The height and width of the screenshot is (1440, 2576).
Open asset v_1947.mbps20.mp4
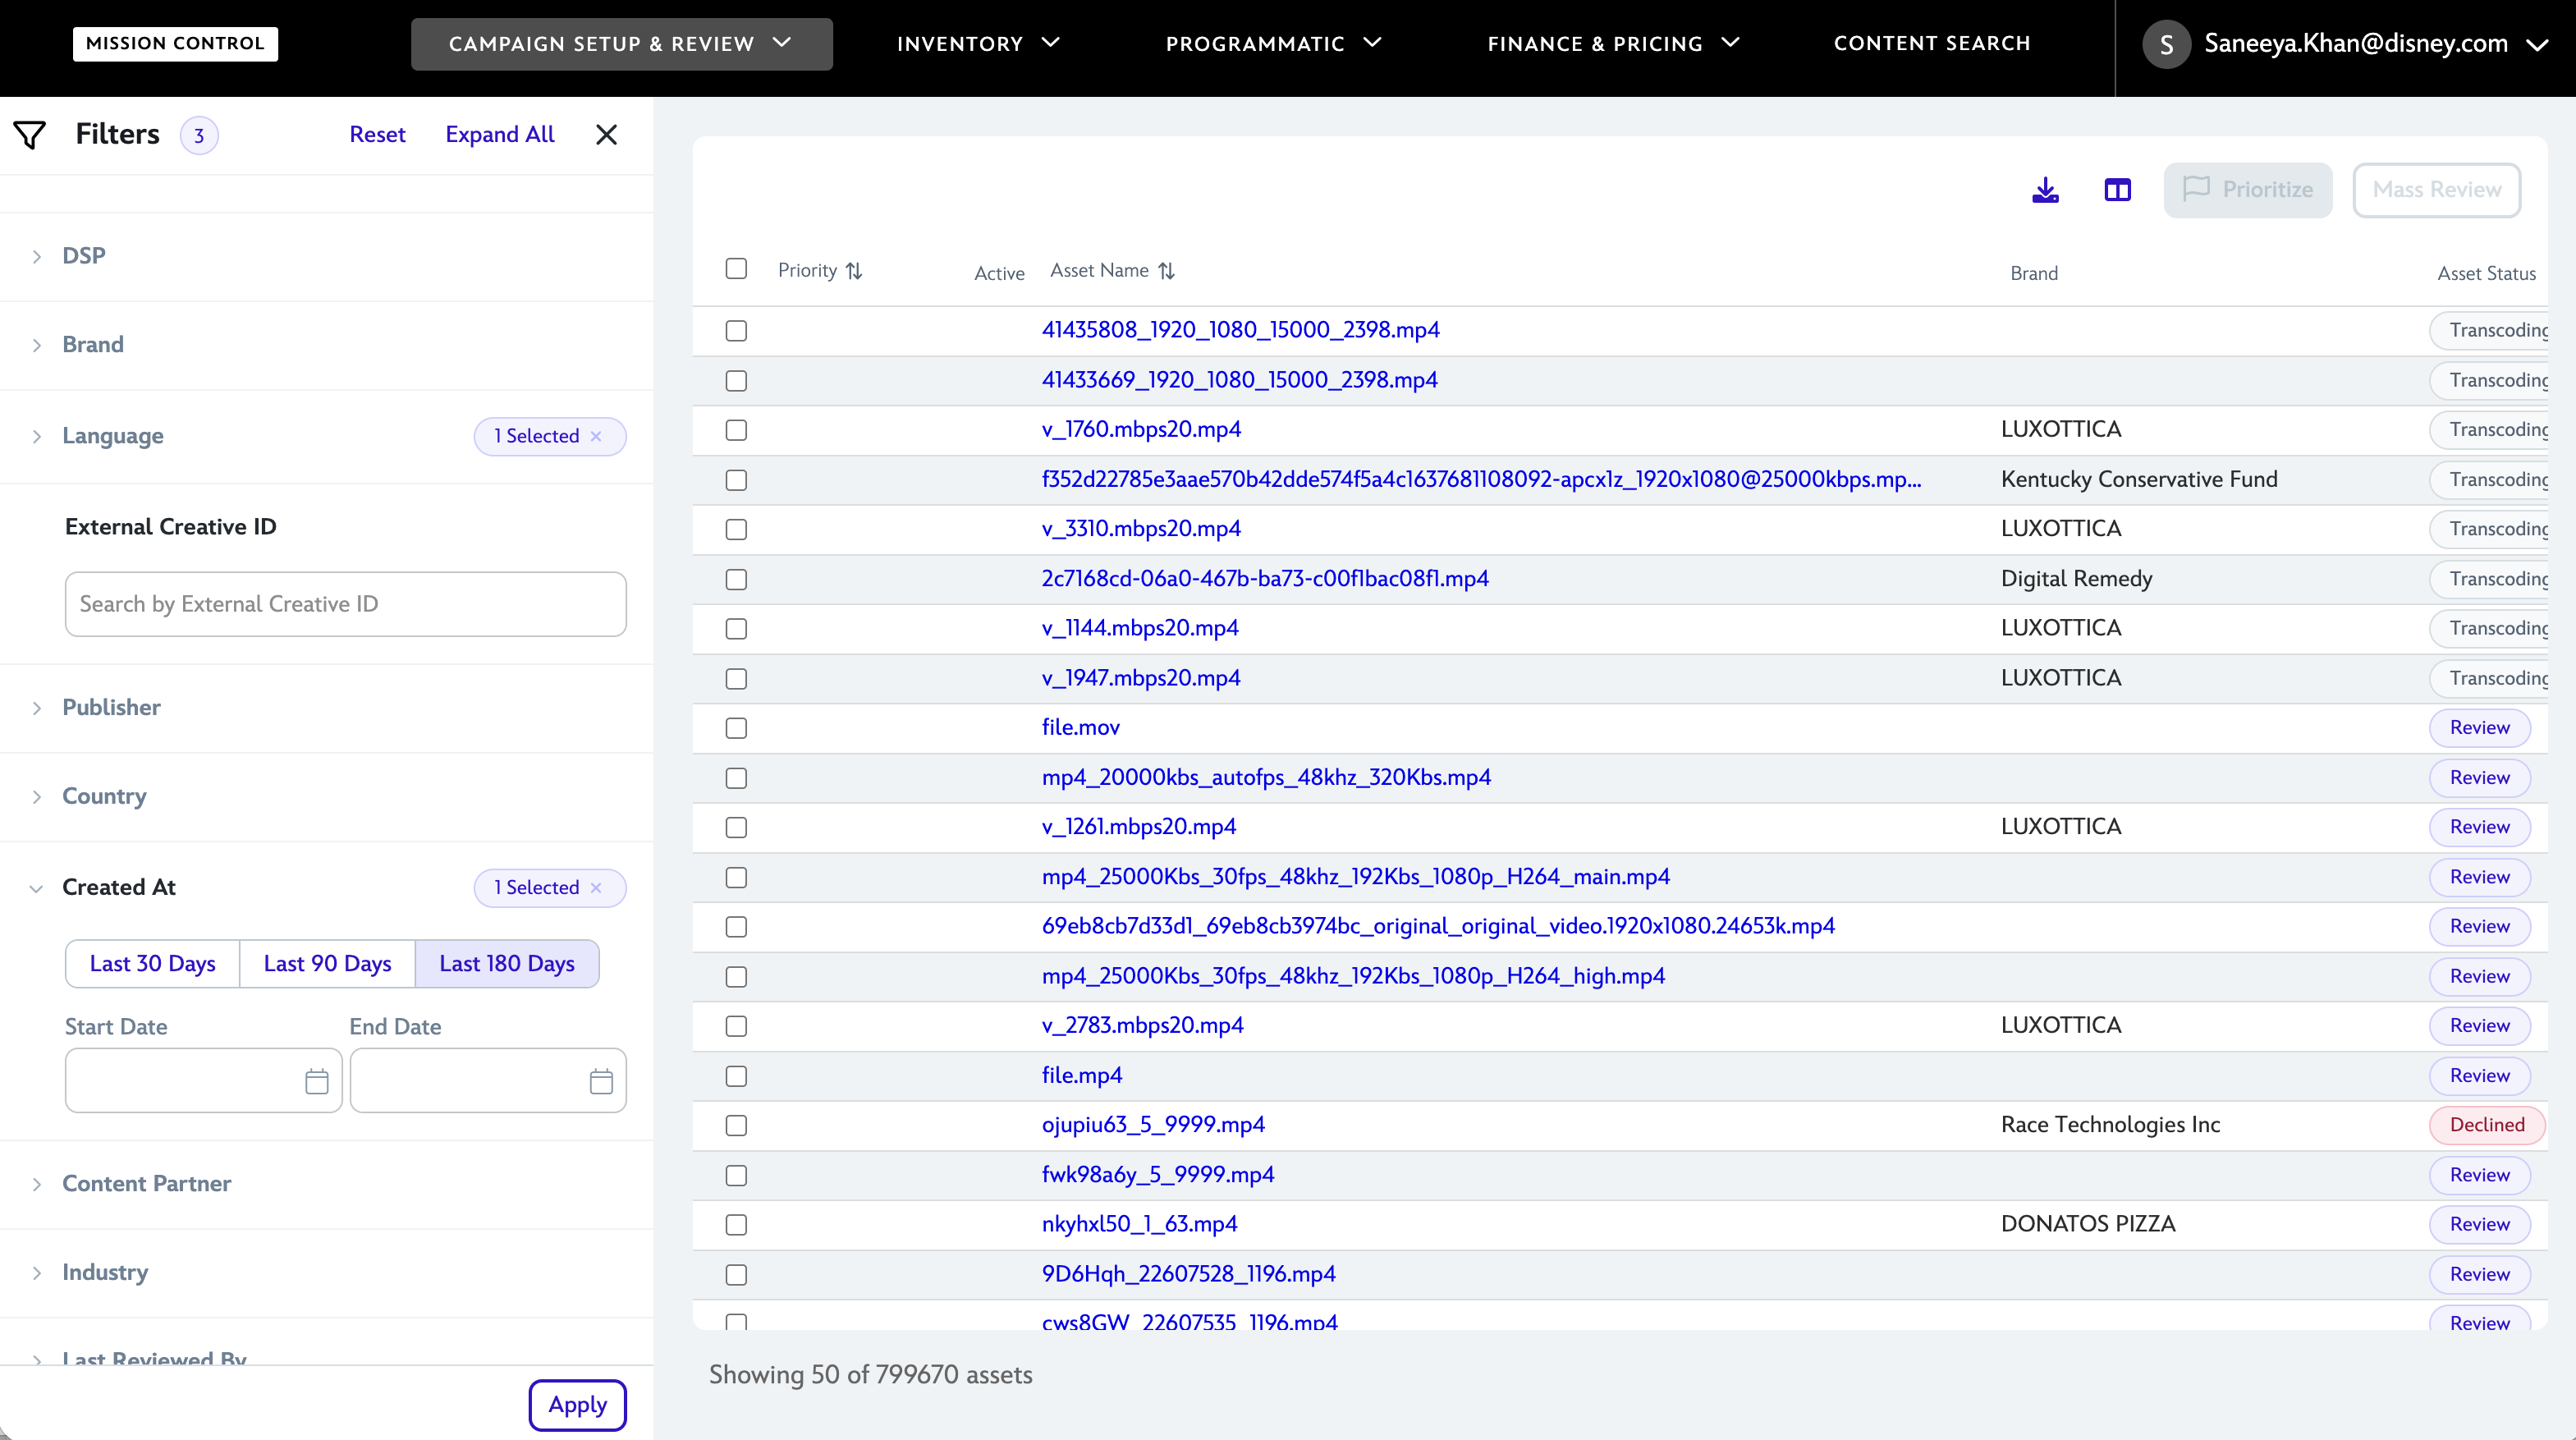point(1141,678)
